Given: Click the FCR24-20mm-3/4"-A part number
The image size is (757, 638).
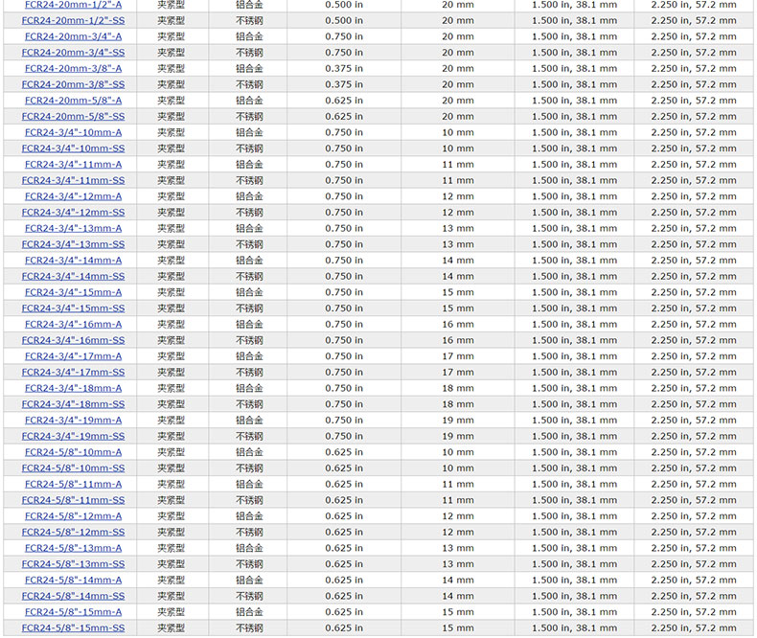Looking at the screenshot, I should 73,36.
